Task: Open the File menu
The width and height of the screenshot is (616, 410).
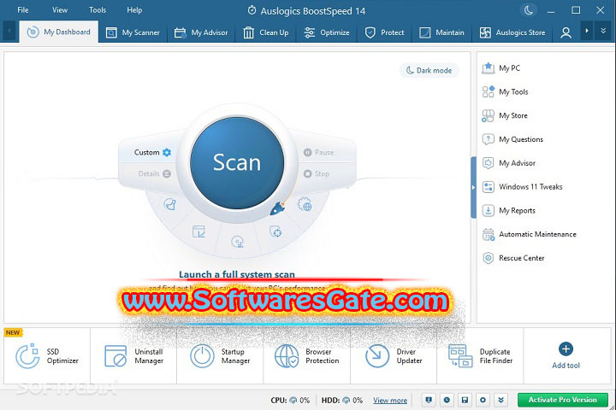Action: pyautogui.click(x=23, y=10)
